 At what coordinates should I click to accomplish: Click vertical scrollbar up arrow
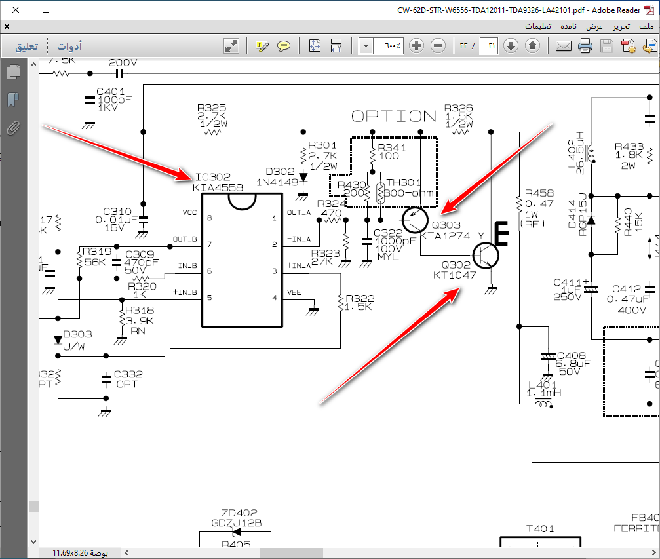(33, 65)
